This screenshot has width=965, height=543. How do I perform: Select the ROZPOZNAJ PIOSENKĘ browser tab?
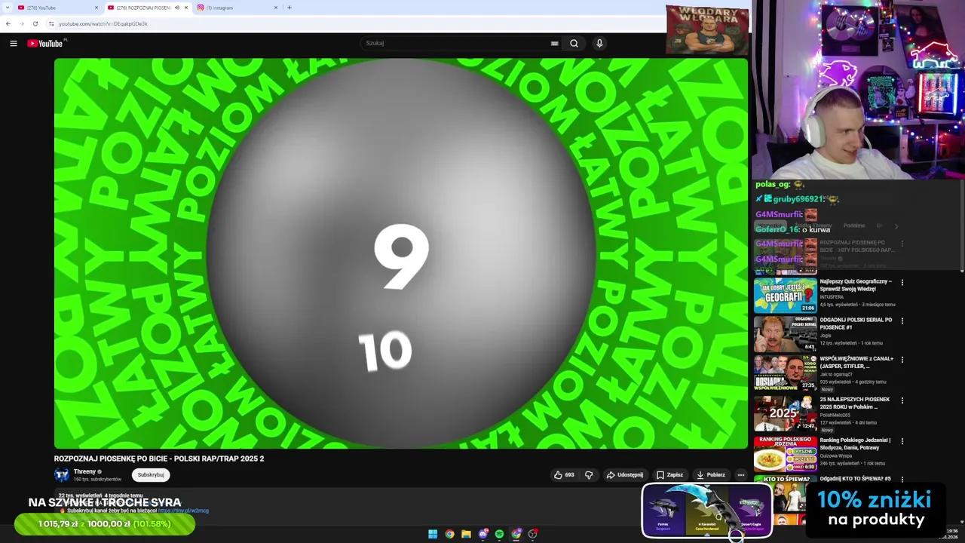pyautogui.click(x=143, y=8)
